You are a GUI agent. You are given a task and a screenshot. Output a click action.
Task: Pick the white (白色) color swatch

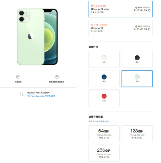coord(104,58)
